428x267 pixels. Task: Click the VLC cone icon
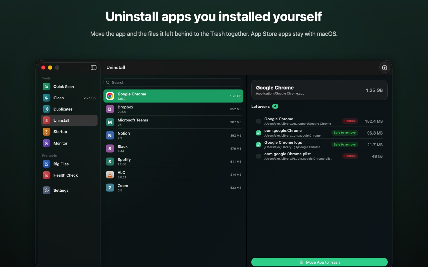pyautogui.click(x=110, y=175)
